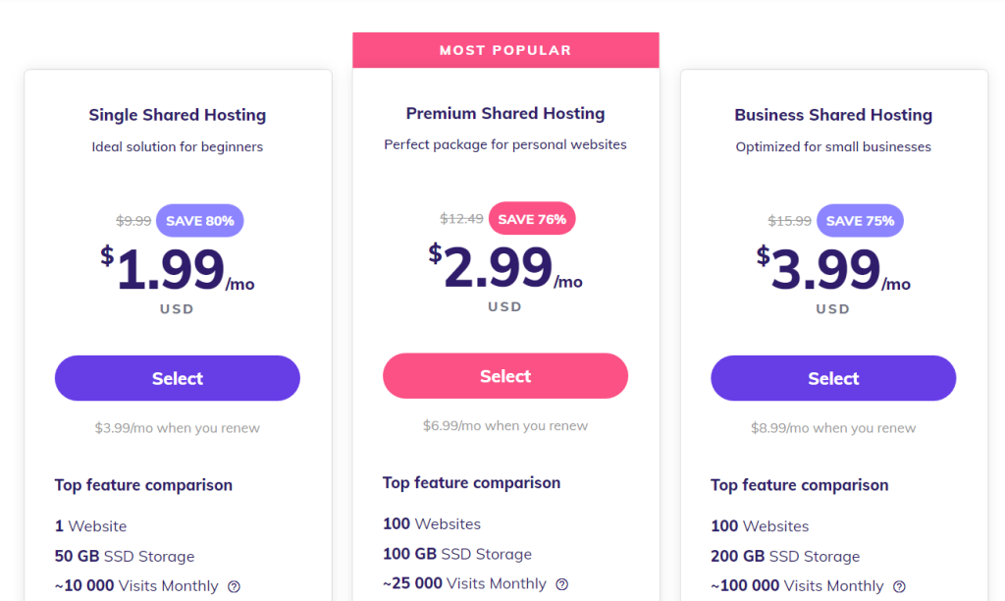Image resolution: width=1005 pixels, height=601 pixels.
Task: Click the 200 GB SSD Storage feature
Action: (785, 556)
